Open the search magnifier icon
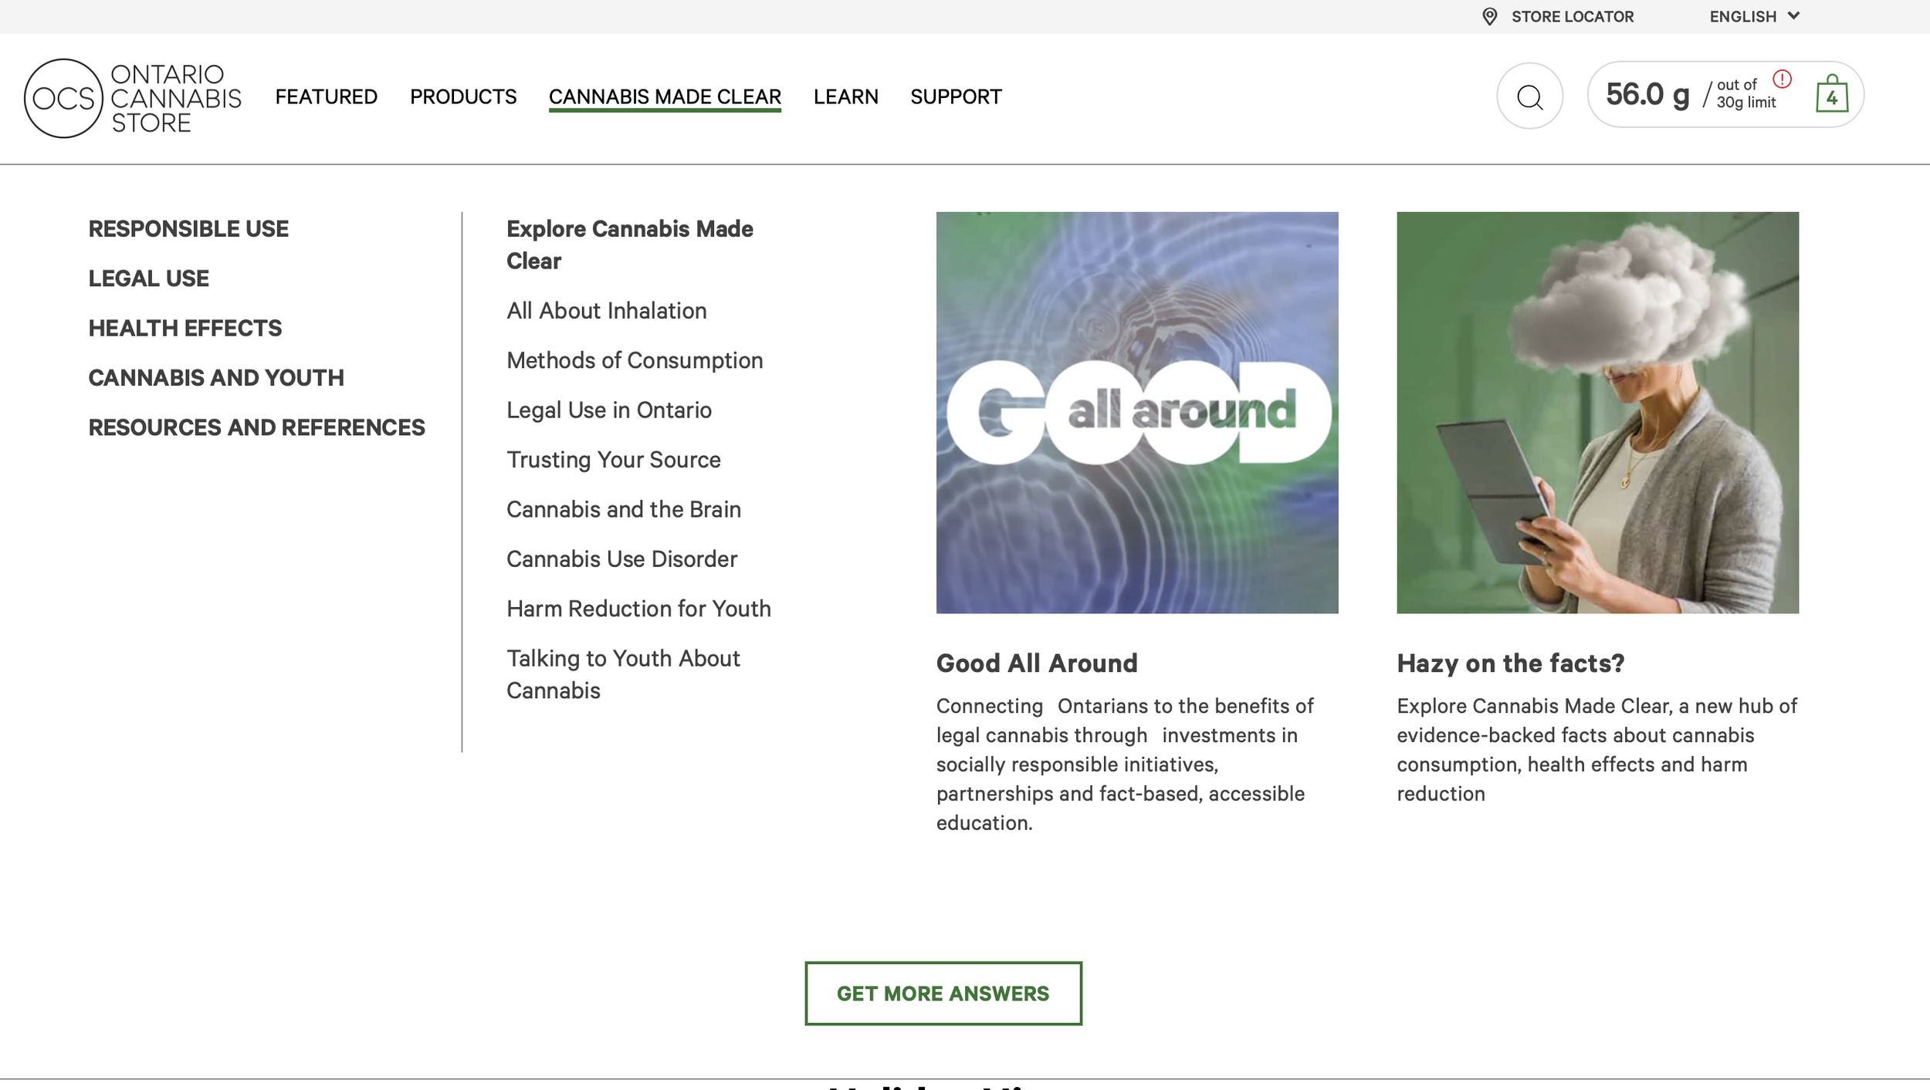Image resolution: width=1930 pixels, height=1090 pixels. tap(1529, 96)
